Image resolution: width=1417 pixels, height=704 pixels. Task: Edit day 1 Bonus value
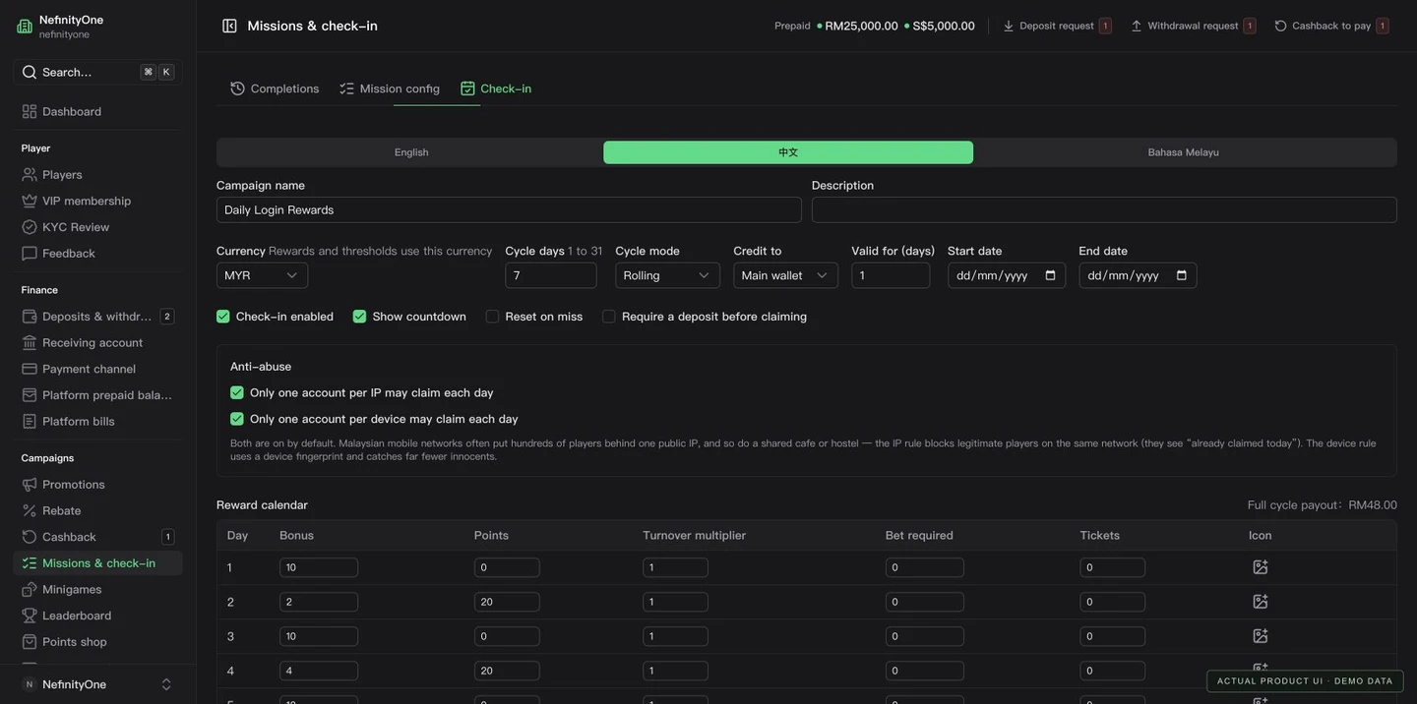point(319,567)
